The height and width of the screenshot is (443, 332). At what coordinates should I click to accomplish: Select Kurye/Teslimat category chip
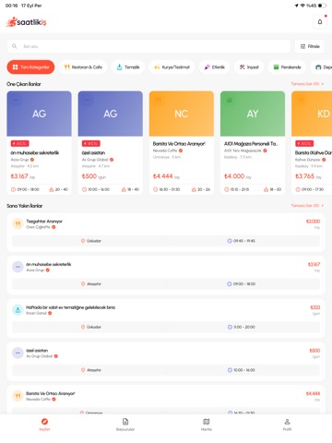click(x=172, y=67)
